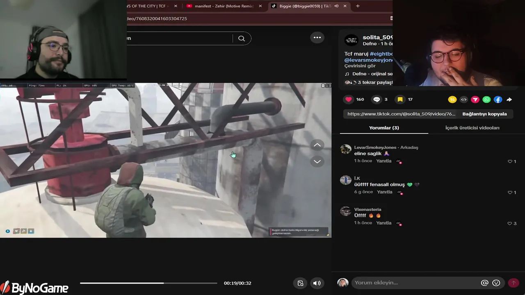Repost the video with the yellow icon
The width and height of the screenshot is (525, 295).
[452, 100]
